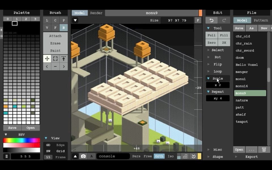The image size is (272, 170).
Task: Click the trash icon to delete model
Action: point(264,150)
